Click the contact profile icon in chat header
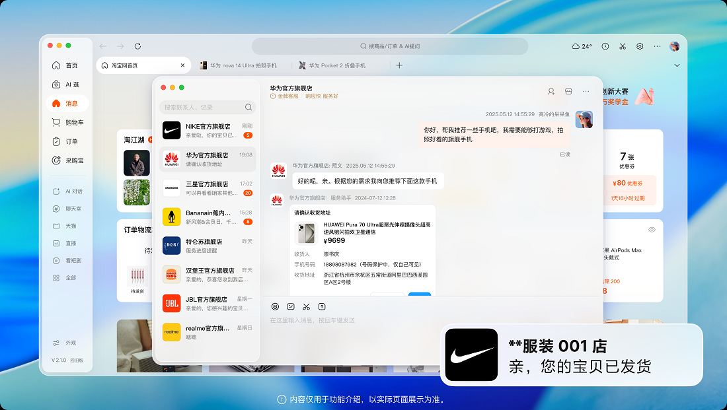 pos(551,91)
